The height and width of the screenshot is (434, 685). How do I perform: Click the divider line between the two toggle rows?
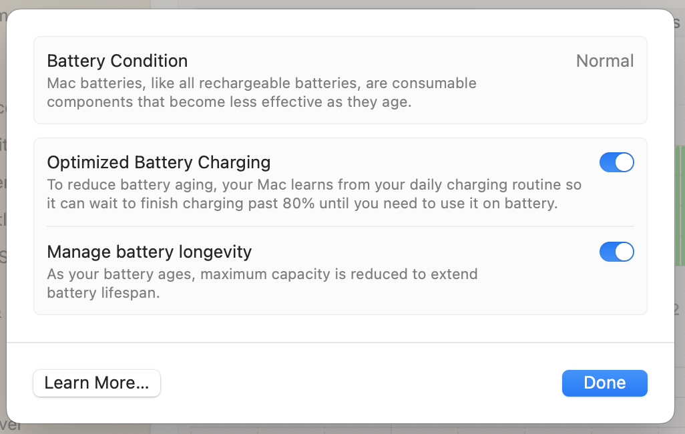click(x=340, y=226)
